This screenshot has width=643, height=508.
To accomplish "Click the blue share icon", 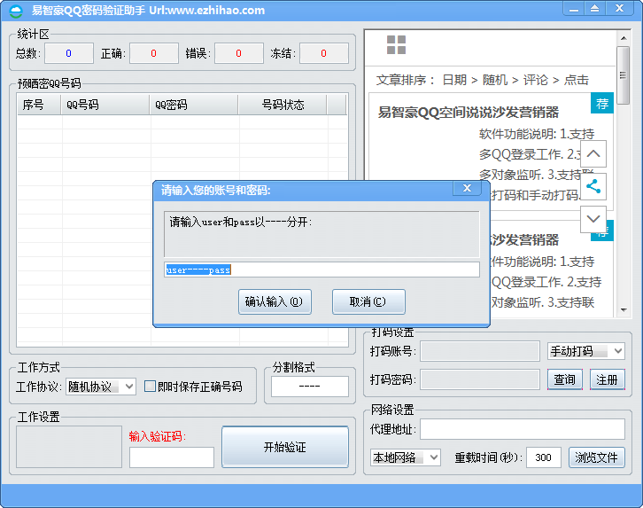I will (x=593, y=186).
